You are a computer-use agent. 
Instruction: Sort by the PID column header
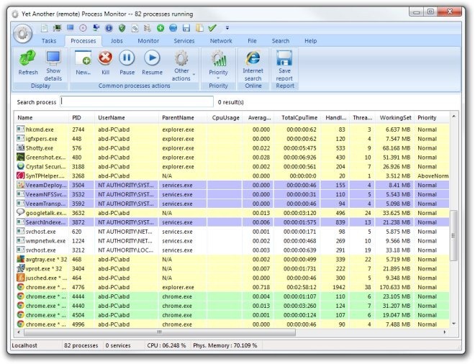(81, 118)
